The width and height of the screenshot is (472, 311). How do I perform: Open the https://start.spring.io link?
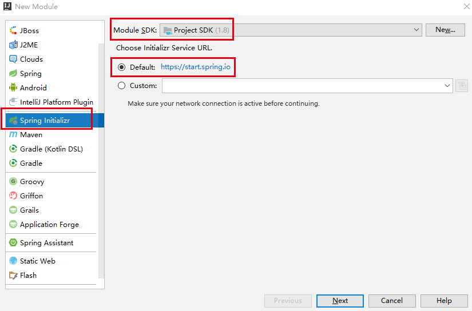point(196,67)
